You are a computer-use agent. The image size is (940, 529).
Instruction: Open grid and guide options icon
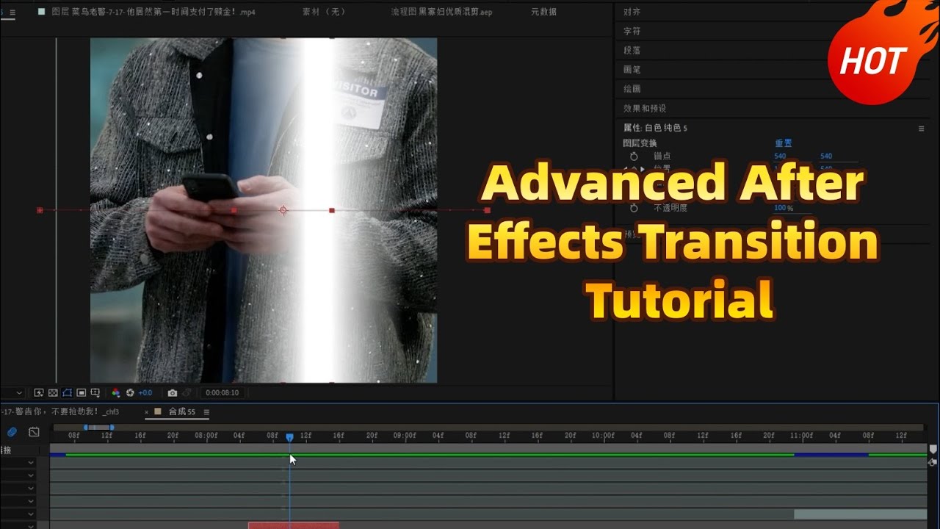[95, 393]
